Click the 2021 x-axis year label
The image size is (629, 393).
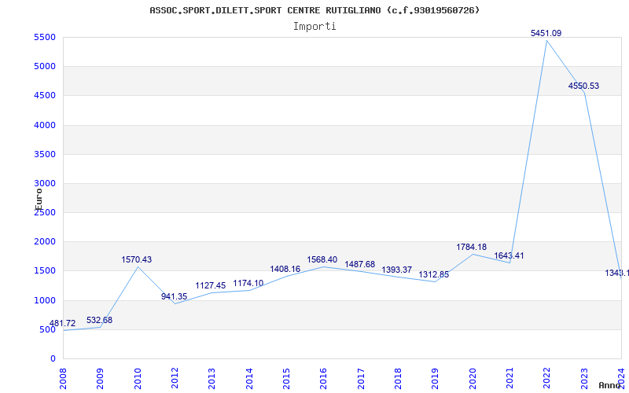pyautogui.click(x=509, y=379)
